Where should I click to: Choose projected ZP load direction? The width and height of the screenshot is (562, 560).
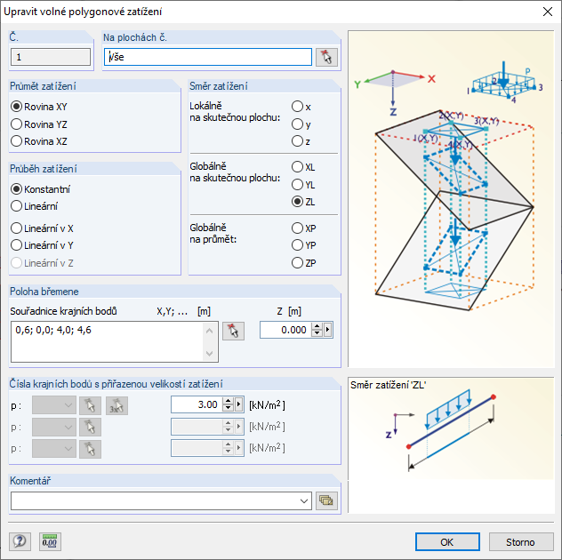(303, 262)
